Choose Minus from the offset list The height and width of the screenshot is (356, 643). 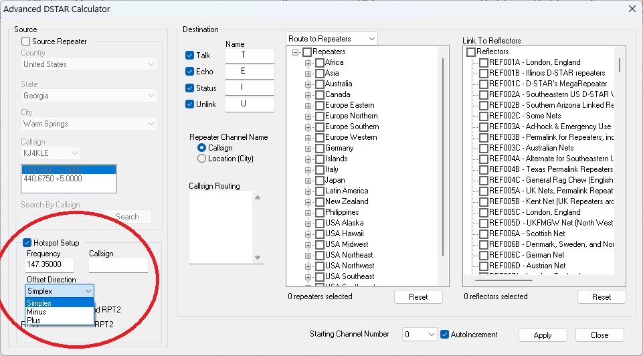pyautogui.click(x=60, y=312)
